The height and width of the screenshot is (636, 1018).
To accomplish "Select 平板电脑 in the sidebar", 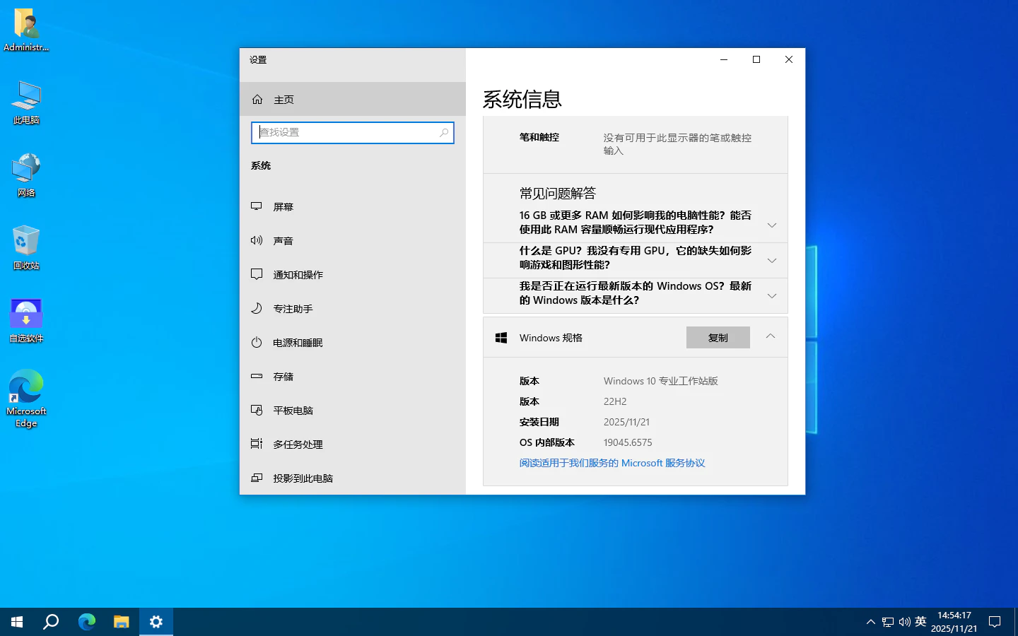I will [293, 411].
